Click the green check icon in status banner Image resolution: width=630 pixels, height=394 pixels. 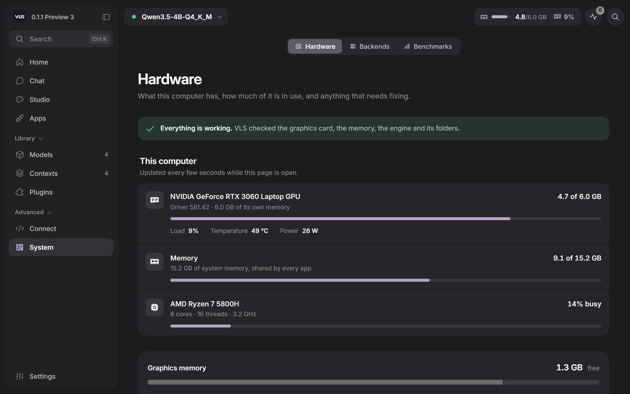click(150, 128)
